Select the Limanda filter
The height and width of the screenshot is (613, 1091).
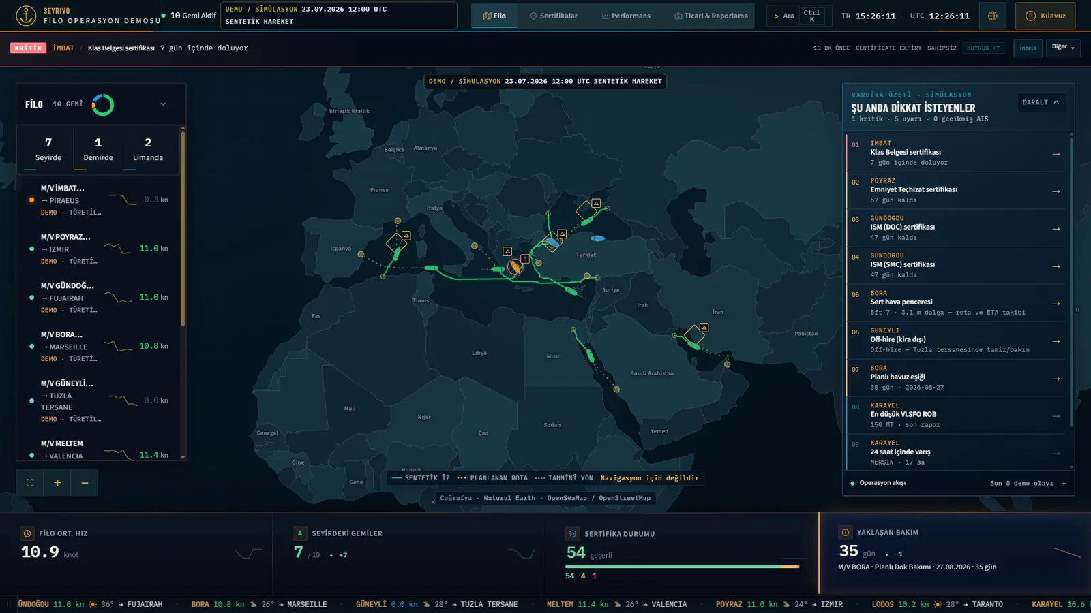point(148,149)
